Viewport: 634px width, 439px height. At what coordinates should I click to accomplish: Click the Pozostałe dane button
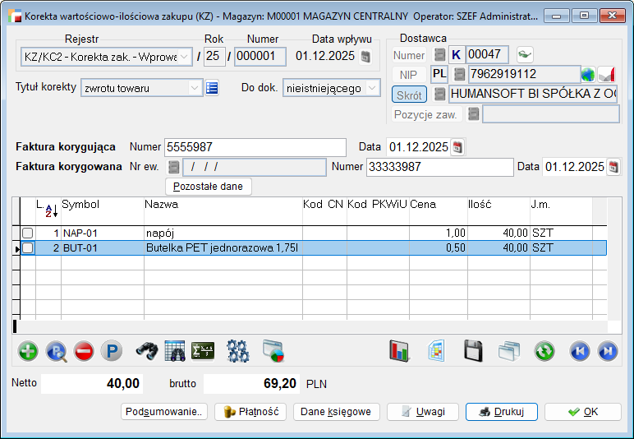pyautogui.click(x=209, y=187)
